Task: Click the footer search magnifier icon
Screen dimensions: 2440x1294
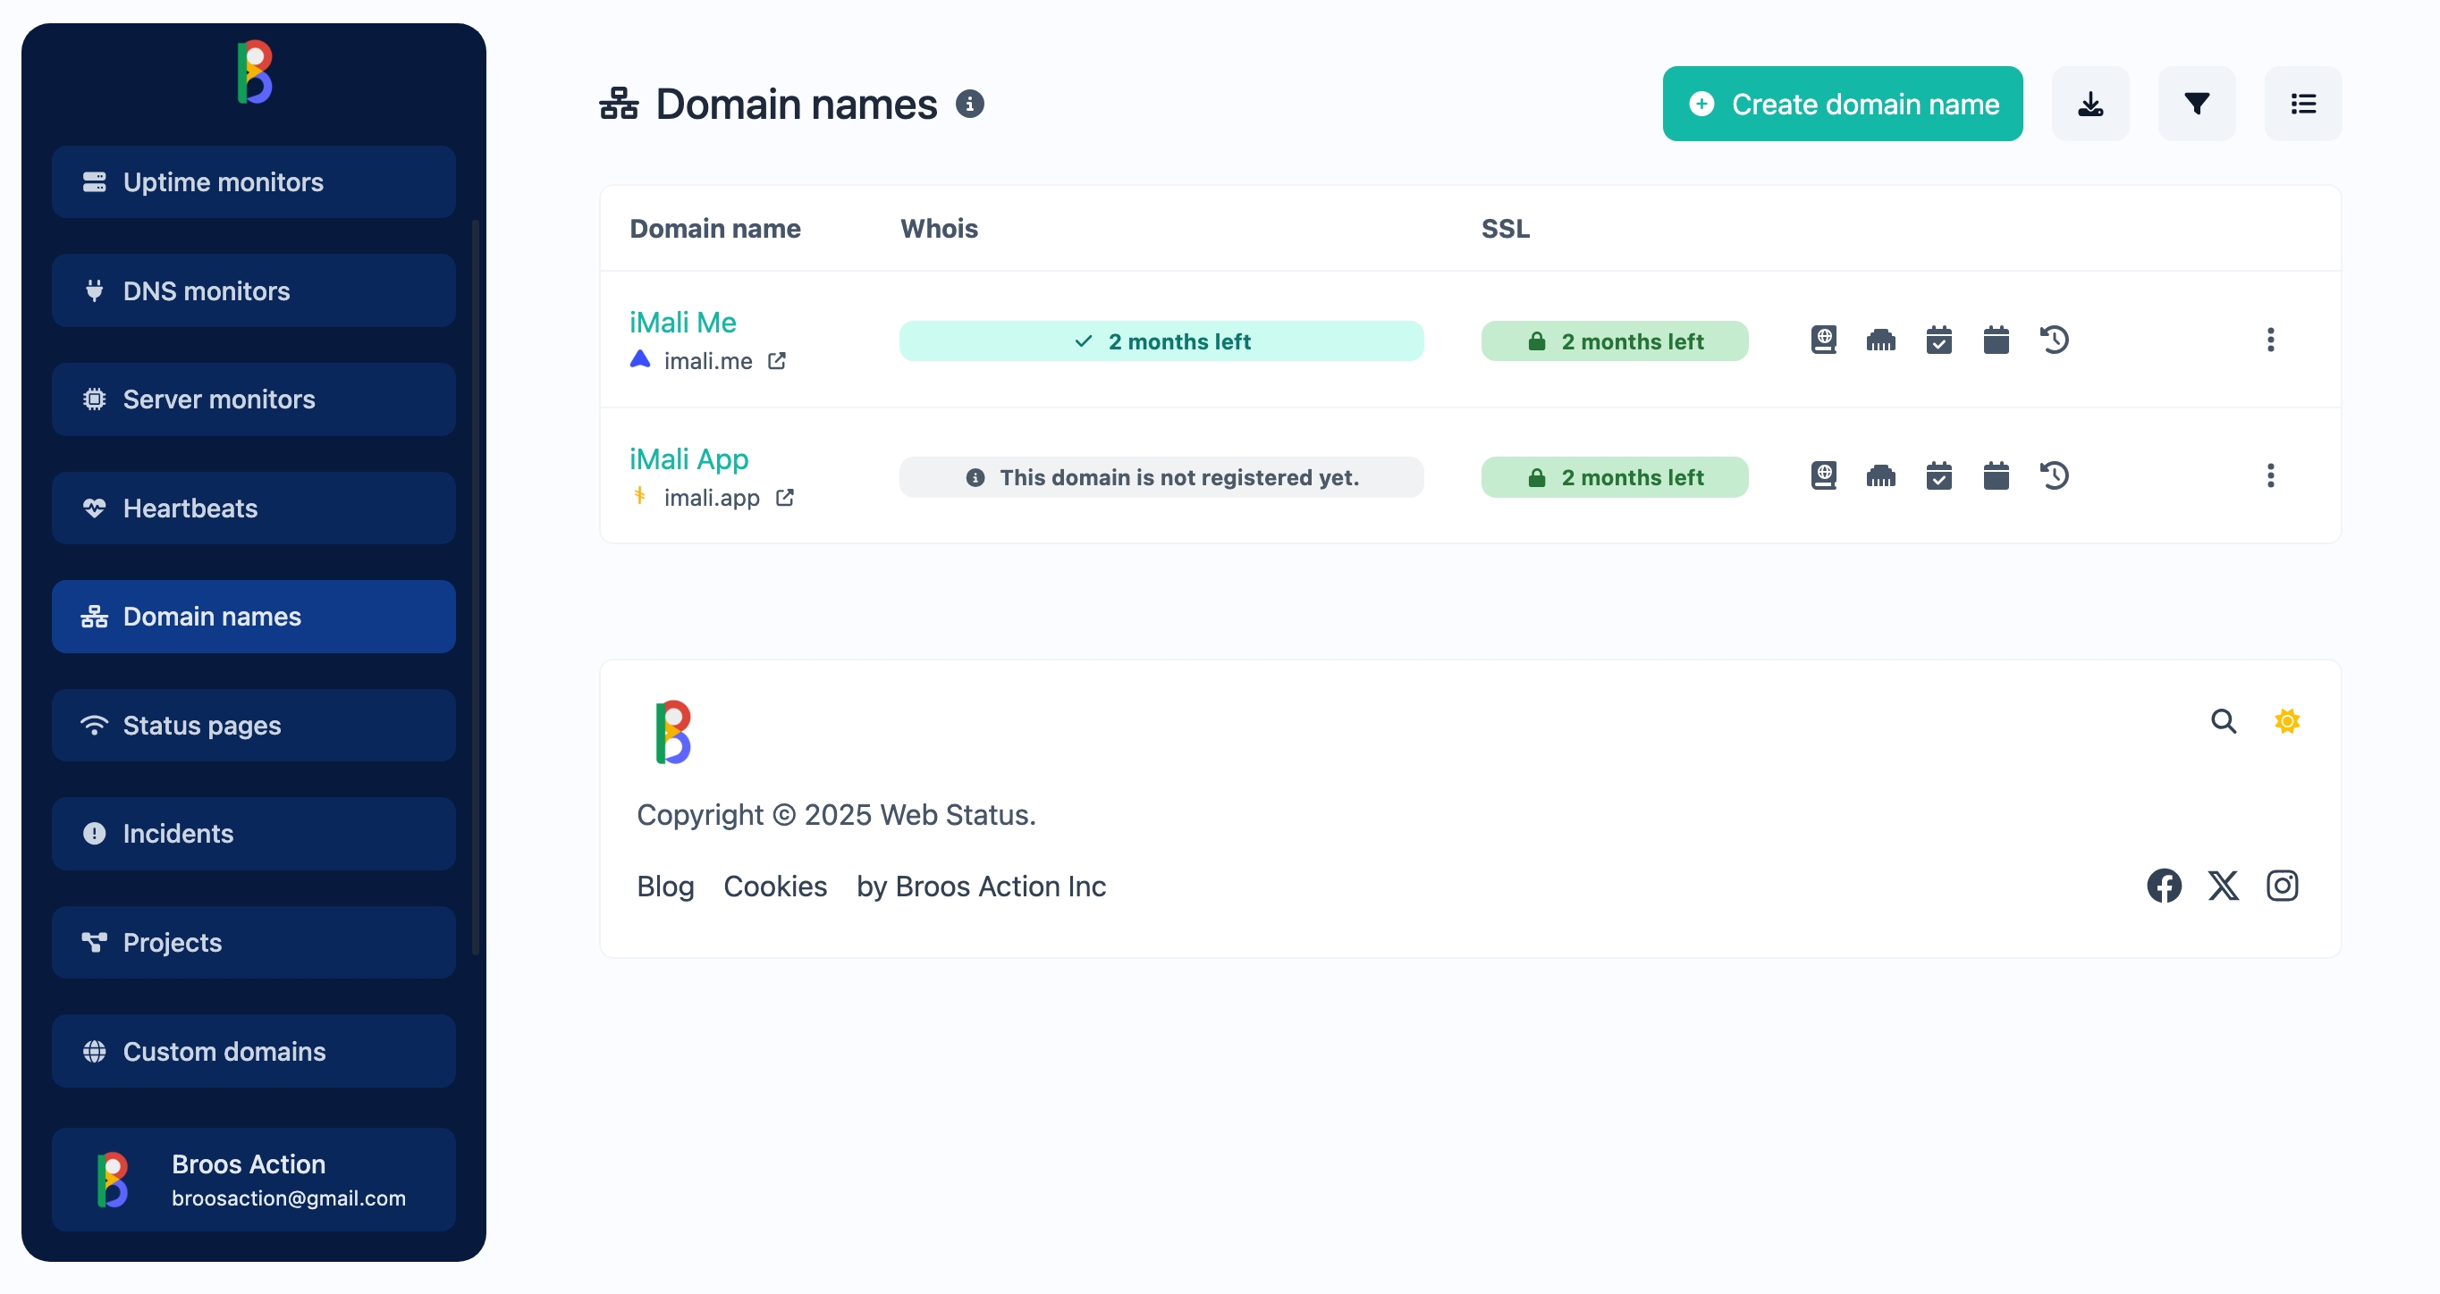Action: [x=2223, y=721]
